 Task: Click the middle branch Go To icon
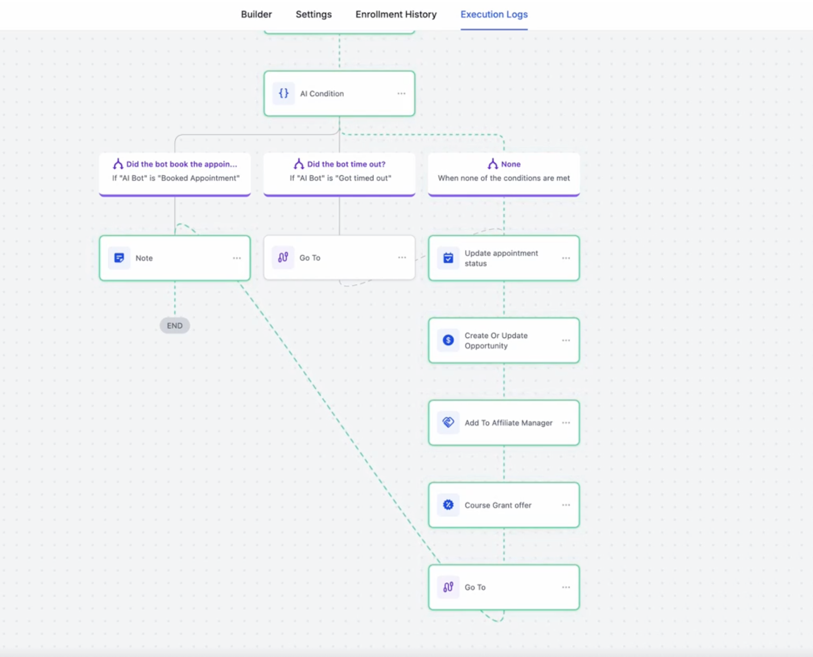283,258
